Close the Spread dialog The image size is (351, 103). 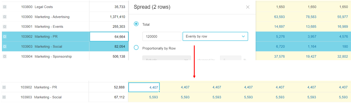tap(248, 7)
